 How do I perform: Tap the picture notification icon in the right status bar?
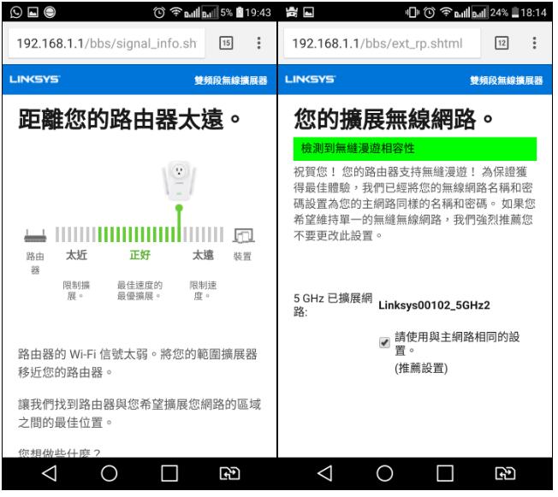pos(310,13)
